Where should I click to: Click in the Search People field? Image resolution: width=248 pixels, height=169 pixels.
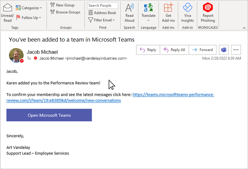point(102,6)
